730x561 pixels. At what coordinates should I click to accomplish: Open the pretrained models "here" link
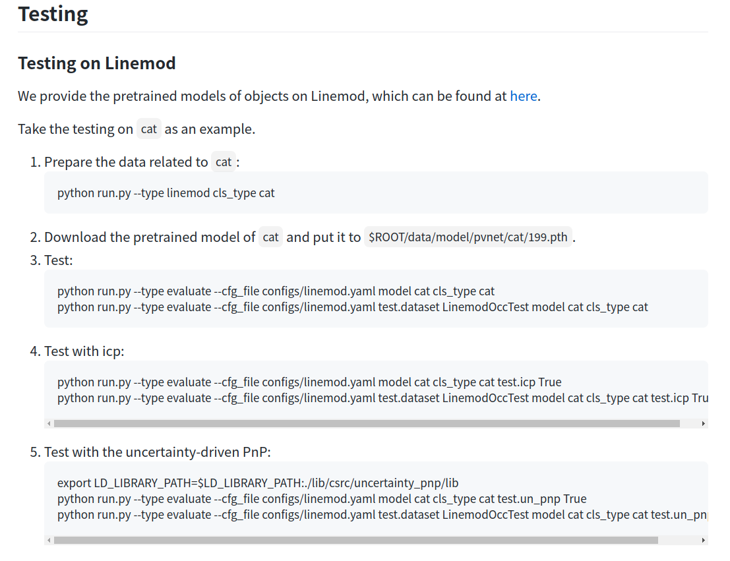click(524, 96)
